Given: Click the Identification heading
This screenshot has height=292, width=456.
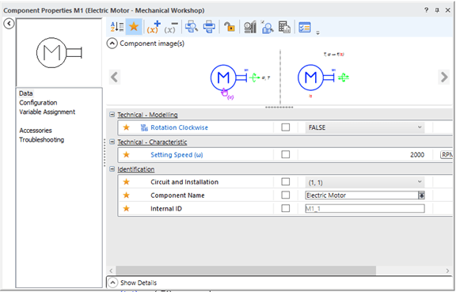Looking at the screenshot, I should [x=136, y=169].
